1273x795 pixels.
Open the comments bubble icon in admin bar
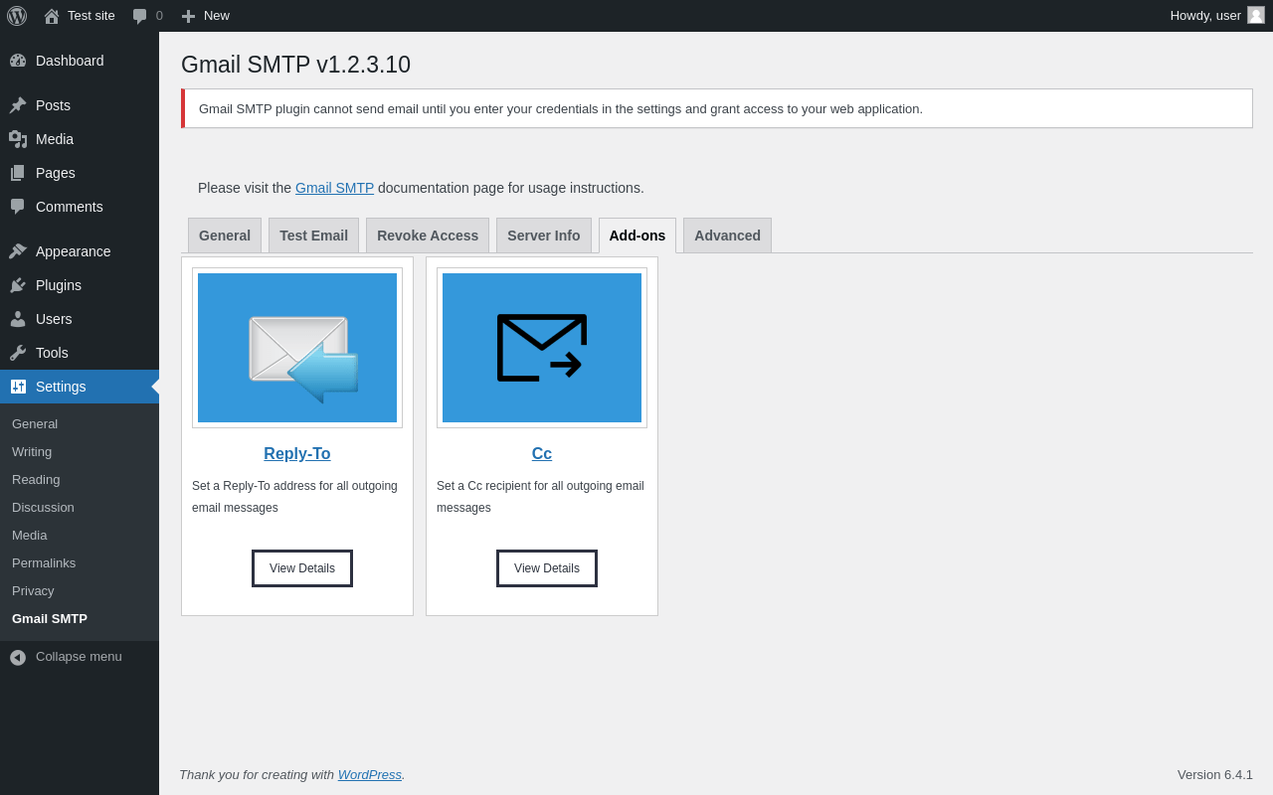(140, 16)
